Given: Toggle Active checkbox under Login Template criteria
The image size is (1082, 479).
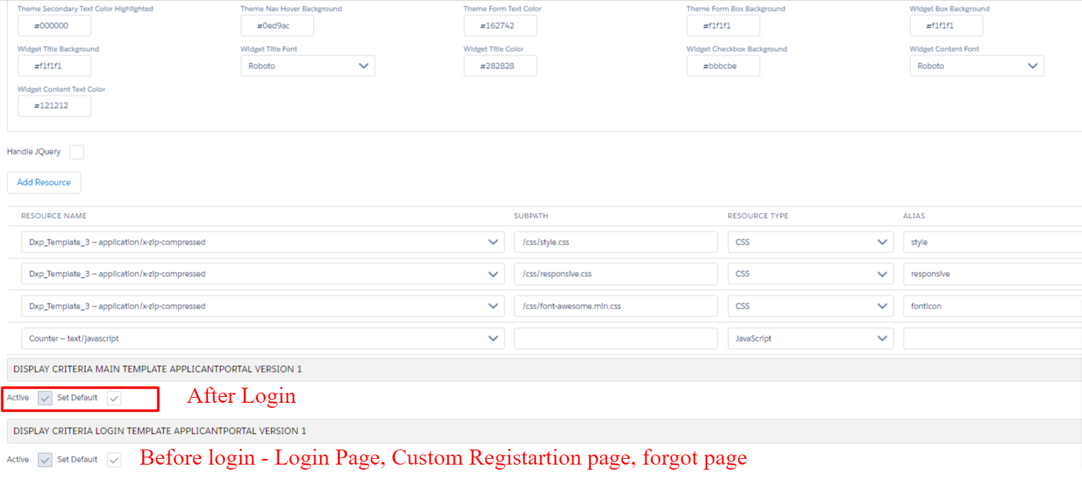Looking at the screenshot, I should [x=45, y=460].
